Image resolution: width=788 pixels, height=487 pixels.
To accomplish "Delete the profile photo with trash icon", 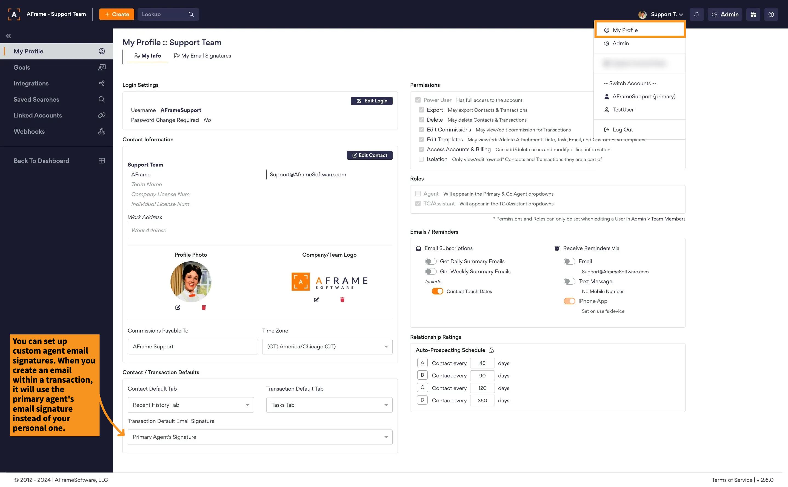I will (204, 307).
